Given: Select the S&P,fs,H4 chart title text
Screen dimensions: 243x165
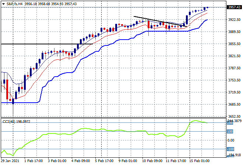Looking at the screenshot, I should pyautogui.click(x=14, y=3).
